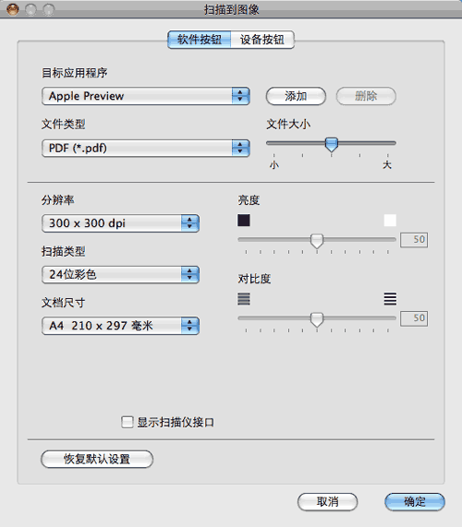The image size is (462, 527).
Task: Click the 文件大小 slider thumb
Action: point(332,144)
